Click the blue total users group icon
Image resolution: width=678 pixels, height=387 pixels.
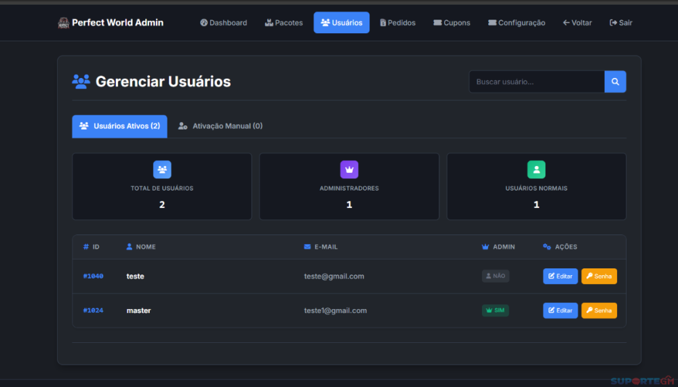(x=162, y=169)
